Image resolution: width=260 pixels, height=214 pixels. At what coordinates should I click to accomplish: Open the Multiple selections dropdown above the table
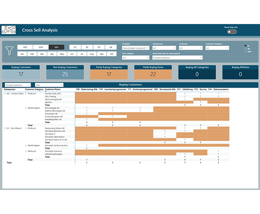pyautogui.click(x=18, y=85)
